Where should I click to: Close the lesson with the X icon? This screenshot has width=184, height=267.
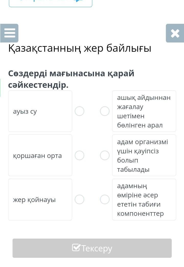coord(175,33)
